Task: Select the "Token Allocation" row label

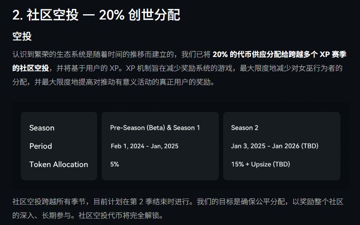Action: coord(59,164)
